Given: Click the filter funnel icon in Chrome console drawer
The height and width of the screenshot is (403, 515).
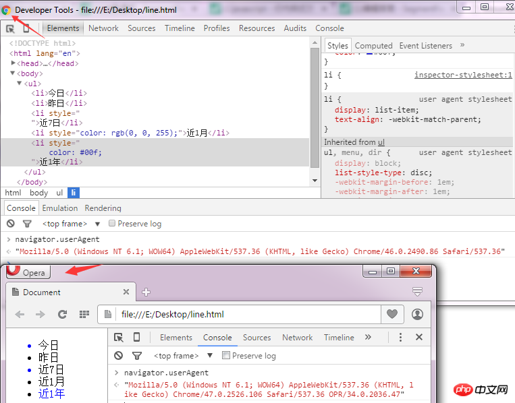Looking at the screenshot, I should (x=27, y=224).
